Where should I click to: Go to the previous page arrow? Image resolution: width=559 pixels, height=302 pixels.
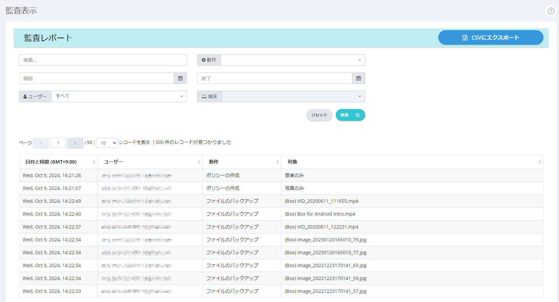(x=41, y=143)
